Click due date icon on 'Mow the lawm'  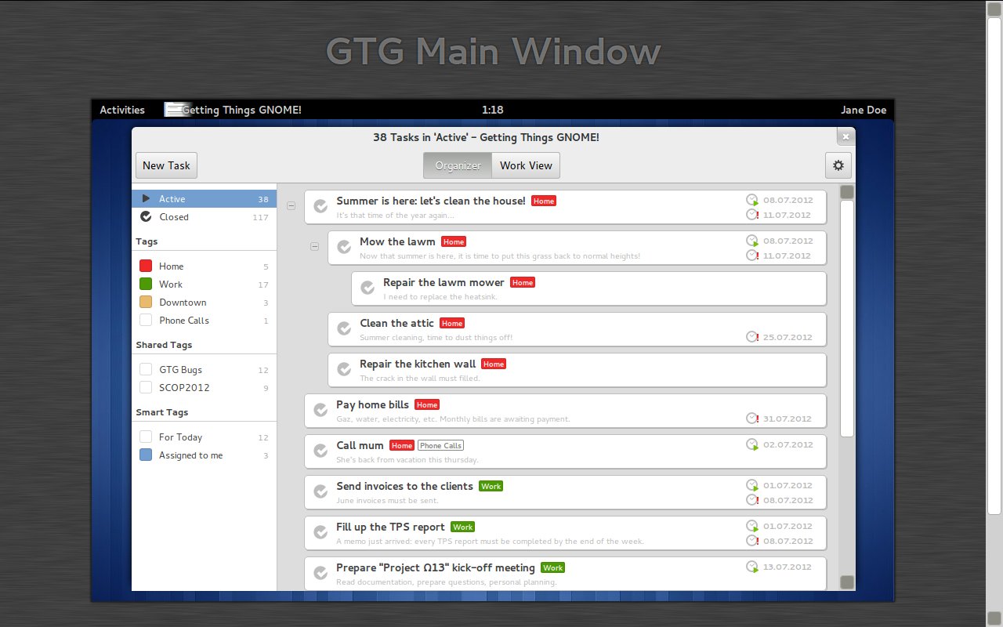pyautogui.click(x=752, y=256)
